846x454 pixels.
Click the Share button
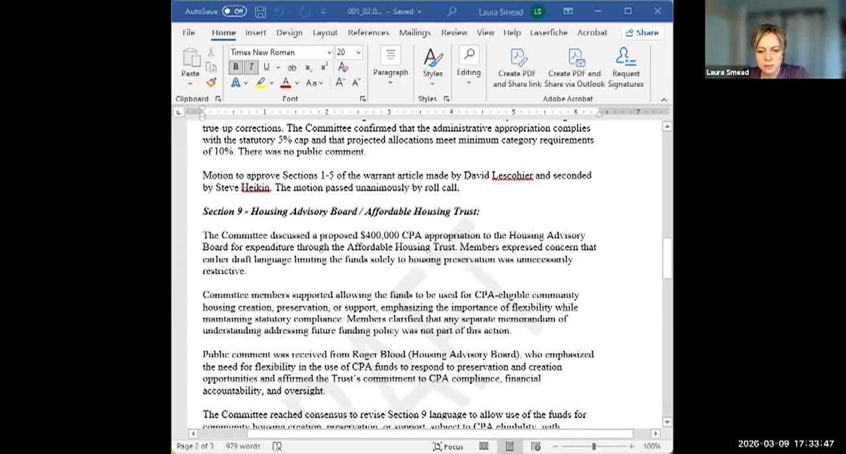click(642, 32)
